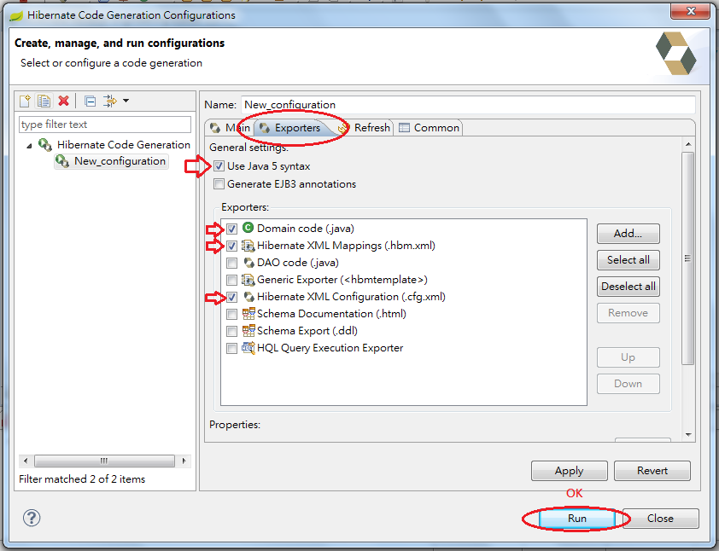Click the Close button

click(660, 519)
